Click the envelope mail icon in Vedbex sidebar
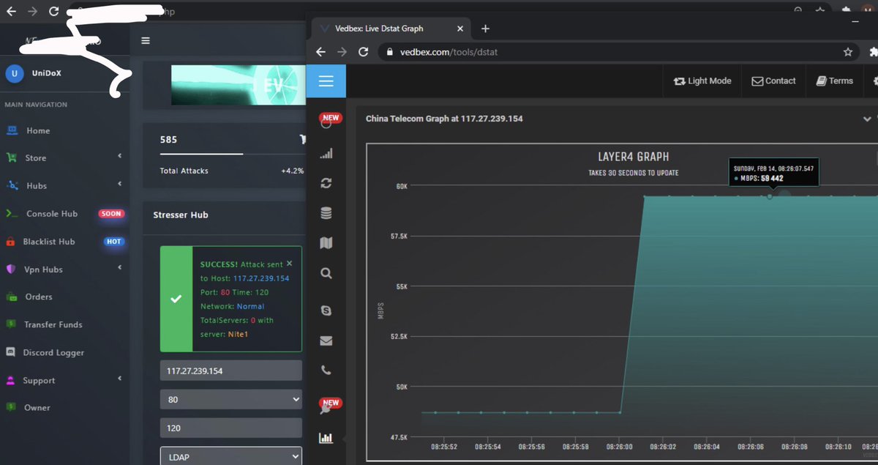The image size is (878, 465). pyautogui.click(x=326, y=341)
